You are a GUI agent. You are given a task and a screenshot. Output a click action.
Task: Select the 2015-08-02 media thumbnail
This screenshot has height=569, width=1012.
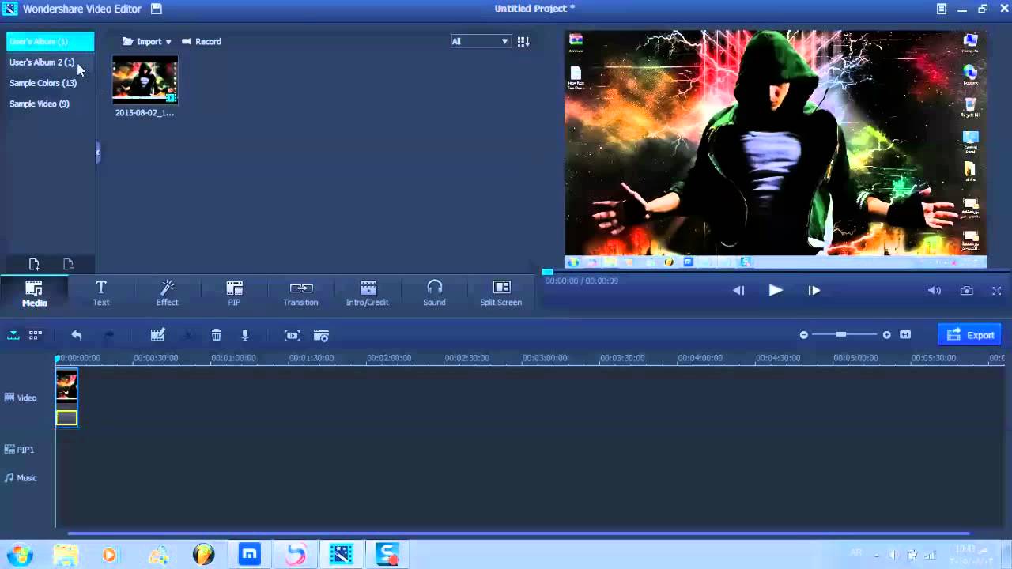point(145,79)
